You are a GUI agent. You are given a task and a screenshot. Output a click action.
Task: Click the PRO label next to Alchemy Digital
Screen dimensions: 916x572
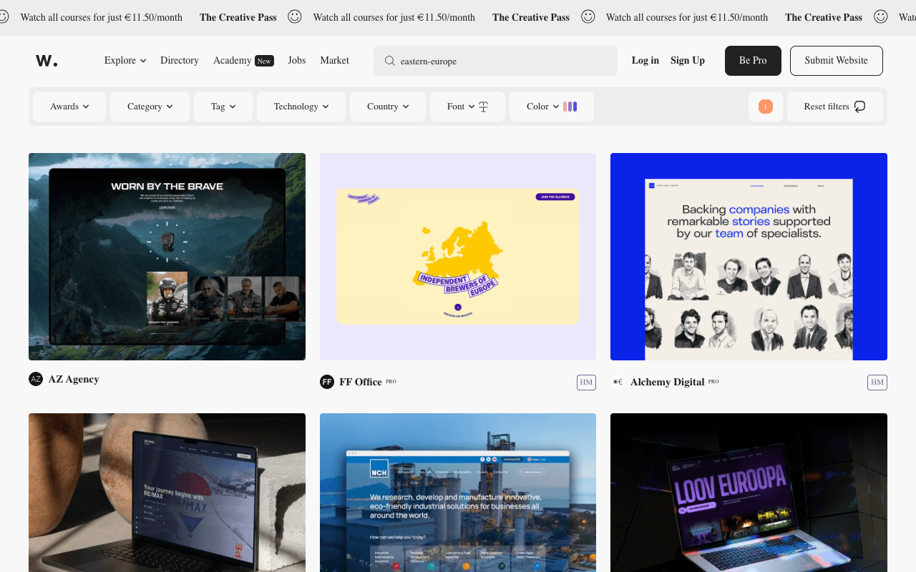point(713,381)
